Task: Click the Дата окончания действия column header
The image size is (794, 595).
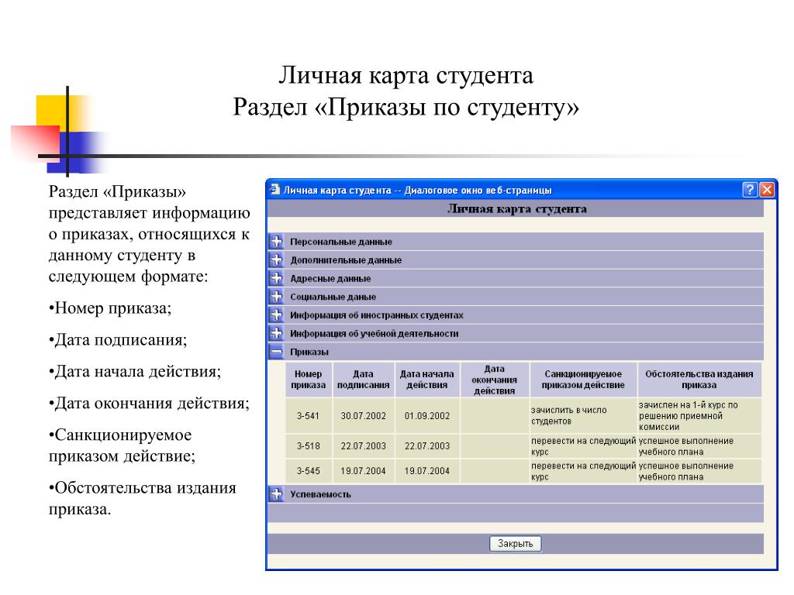Action: pos(494,380)
